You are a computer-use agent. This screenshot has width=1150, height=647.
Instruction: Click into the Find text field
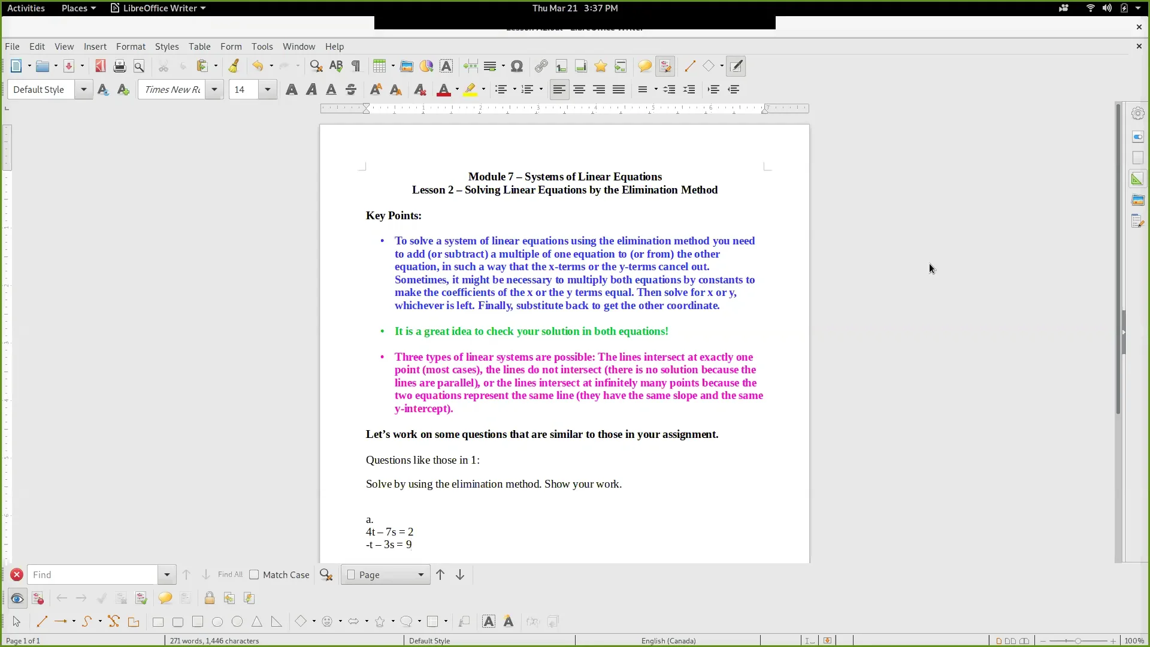(x=93, y=575)
